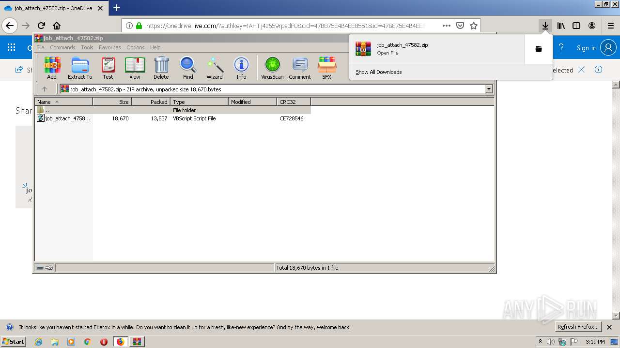The width and height of the screenshot is (620, 348).
Task: Select the parent folder '..' row
Action: coord(173,110)
